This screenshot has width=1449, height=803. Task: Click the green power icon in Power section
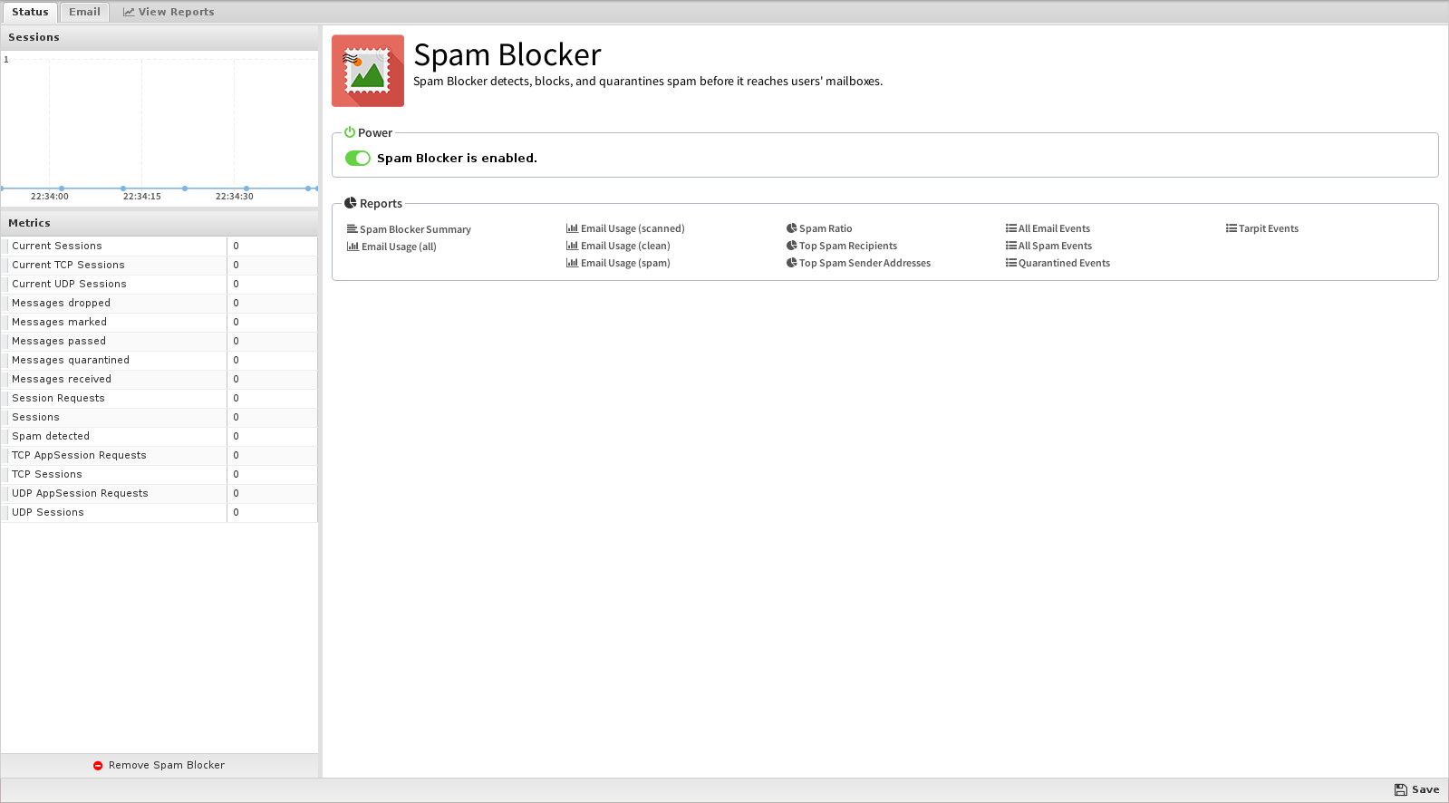pyautogui.click(x=350, y=132)
